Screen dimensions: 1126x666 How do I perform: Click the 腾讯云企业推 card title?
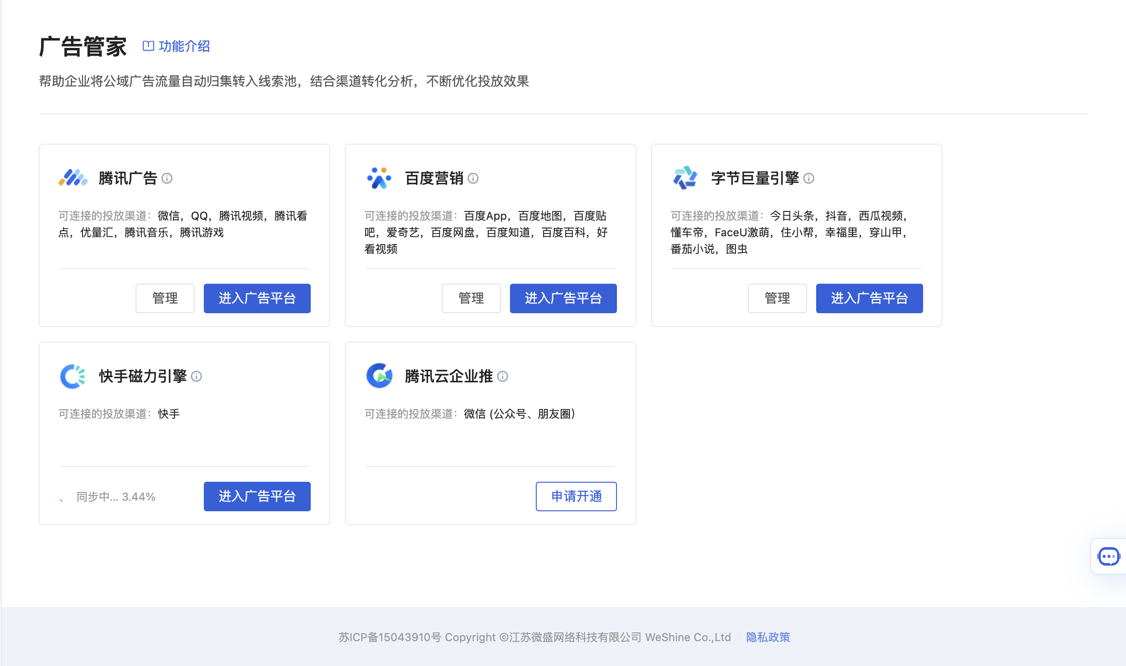[449, 376]
